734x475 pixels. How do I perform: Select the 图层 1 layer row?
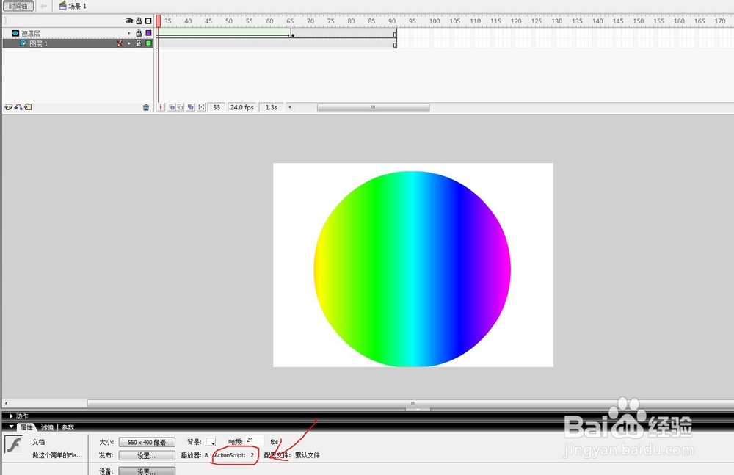(x=79, y=43)
